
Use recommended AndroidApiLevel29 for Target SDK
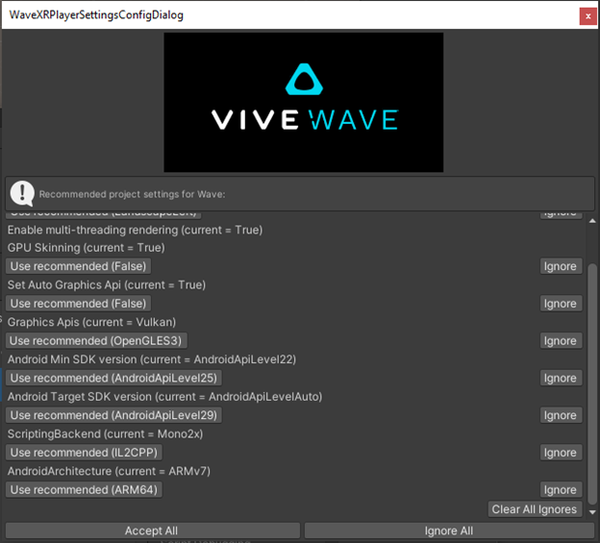point(113,415)
